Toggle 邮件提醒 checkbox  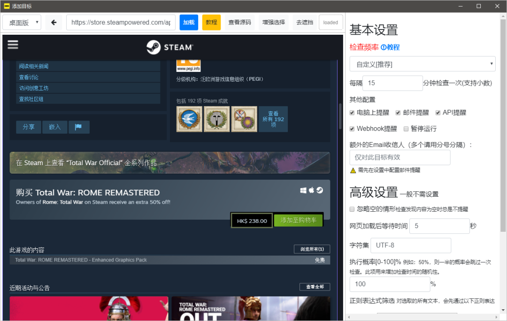coord(398,113)
